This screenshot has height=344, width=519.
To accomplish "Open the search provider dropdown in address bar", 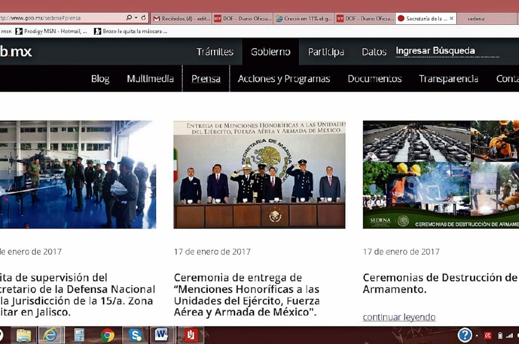I will [135, 17].
